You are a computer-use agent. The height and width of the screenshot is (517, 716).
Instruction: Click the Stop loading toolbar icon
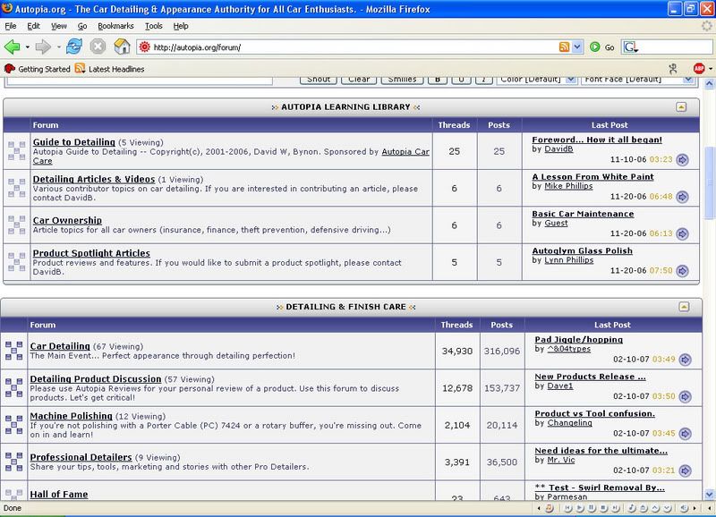[x=98, y=47]
